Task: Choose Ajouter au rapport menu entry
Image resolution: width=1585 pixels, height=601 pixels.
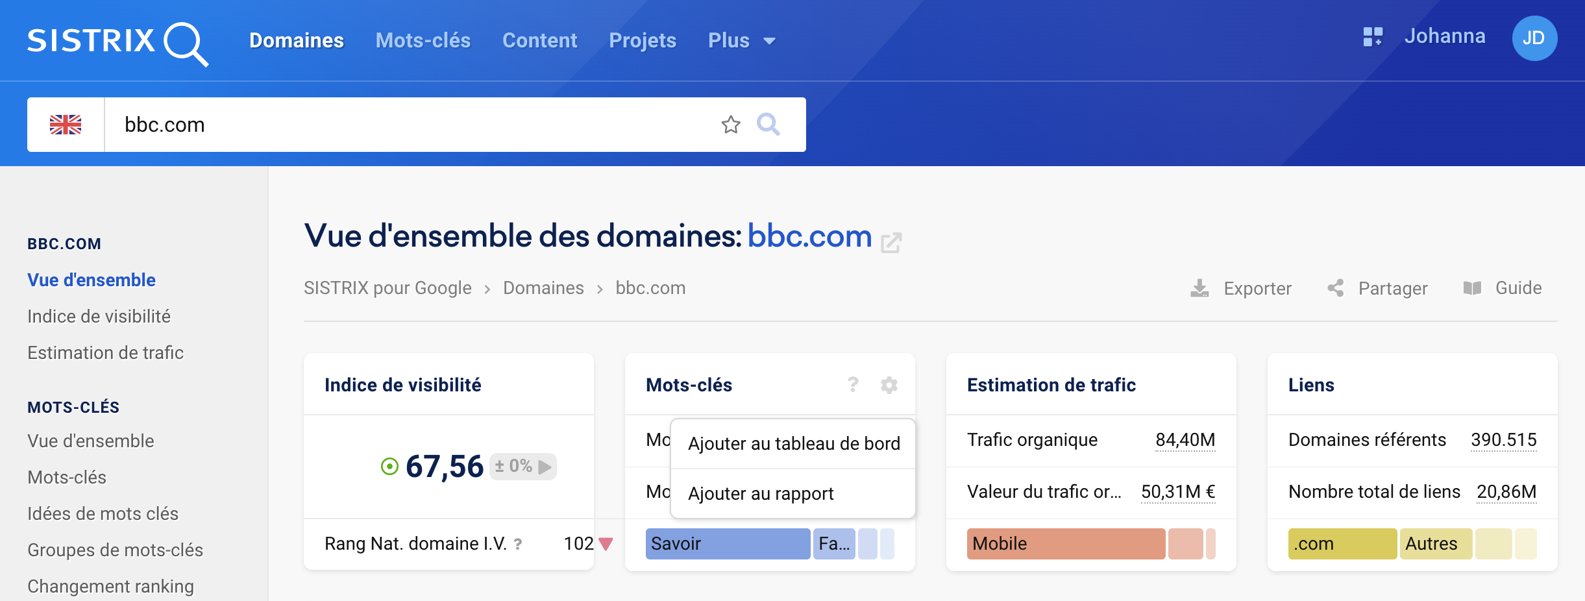Action: click(794, 494)
